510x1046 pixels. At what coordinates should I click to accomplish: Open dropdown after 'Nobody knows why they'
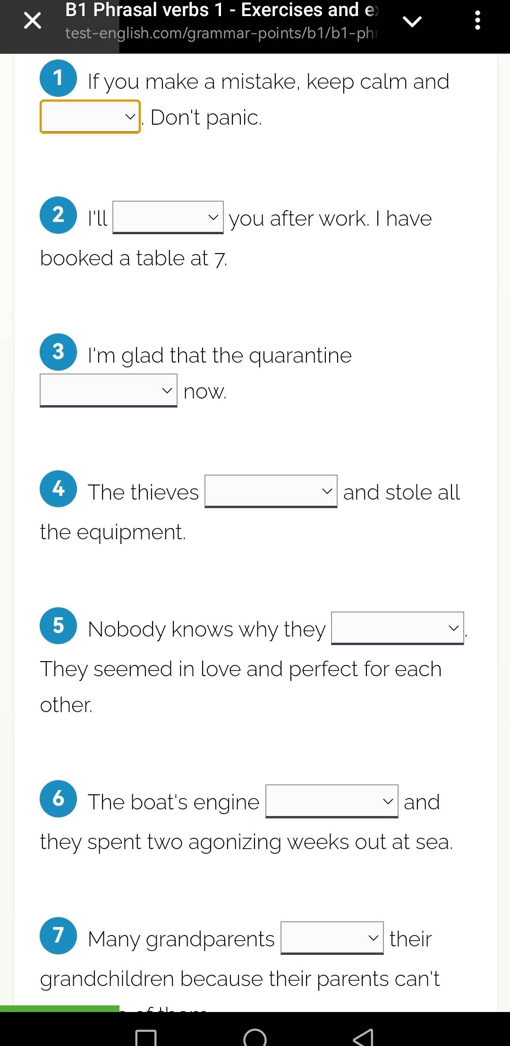pos(398,628)
